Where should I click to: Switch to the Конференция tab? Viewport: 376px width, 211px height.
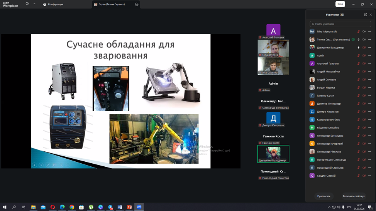53,4
